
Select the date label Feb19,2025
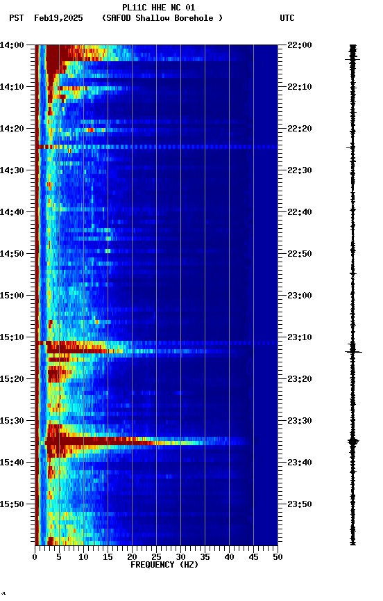(x=58, y=18)
